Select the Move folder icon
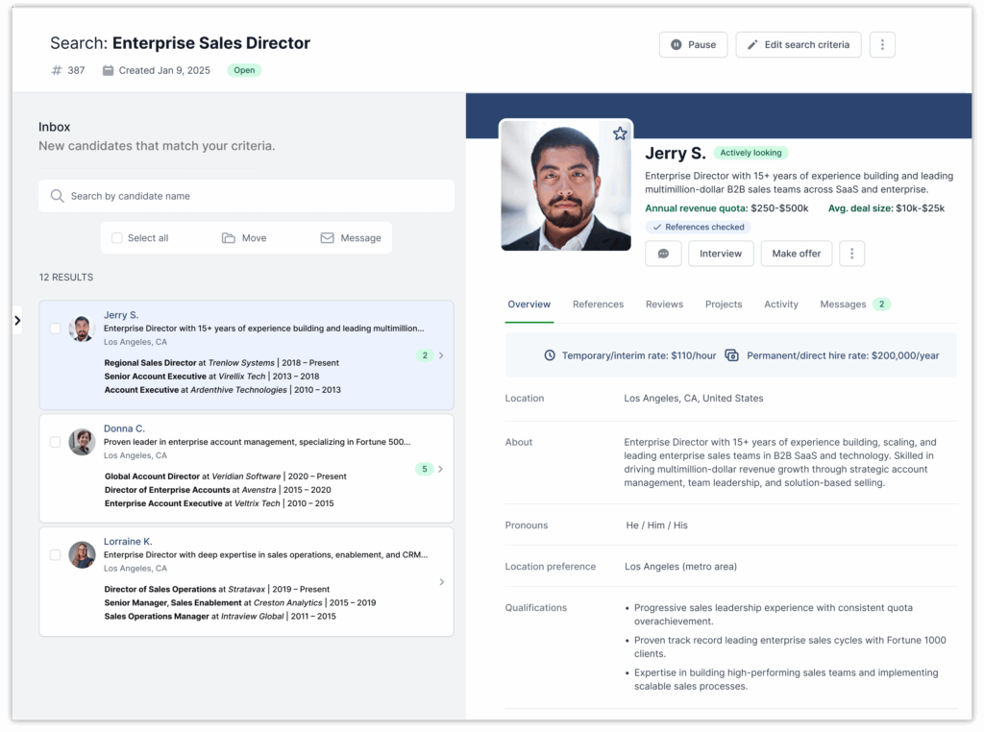The image size is (984, 732). click(x=227, y=237)
